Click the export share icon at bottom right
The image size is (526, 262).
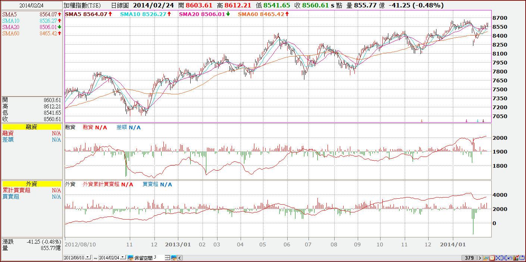point(522,258)
